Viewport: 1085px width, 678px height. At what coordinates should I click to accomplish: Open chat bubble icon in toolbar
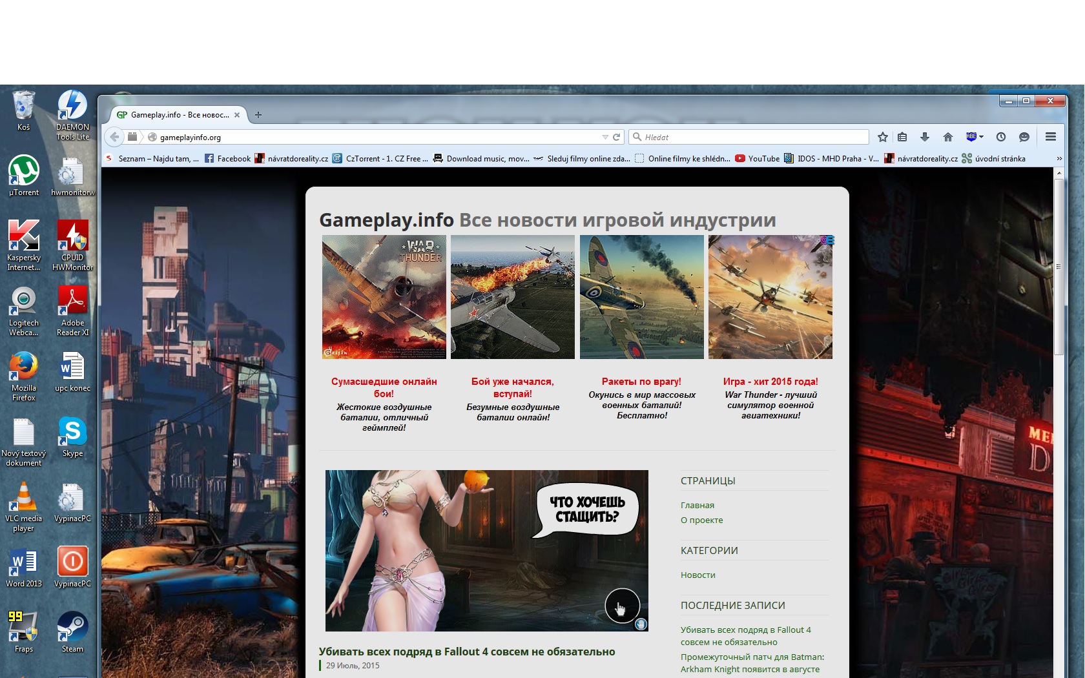tap(1024, 137)
